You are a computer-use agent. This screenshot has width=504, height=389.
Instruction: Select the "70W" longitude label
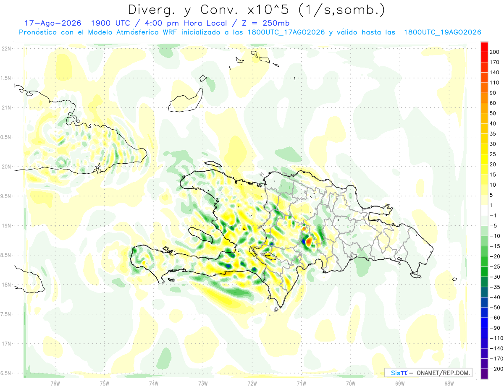click(350, 383)
